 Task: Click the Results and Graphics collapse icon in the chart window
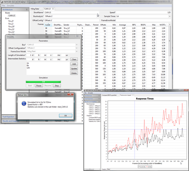click(x=99, y=102)
